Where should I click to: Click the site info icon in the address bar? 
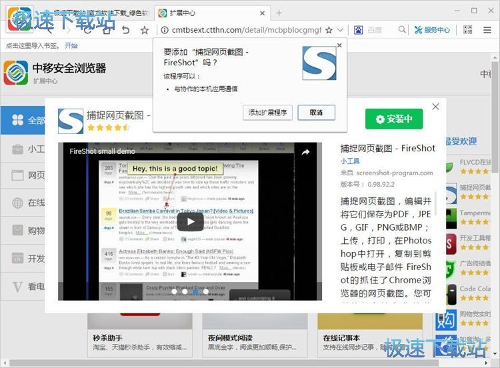click(165, 30)
